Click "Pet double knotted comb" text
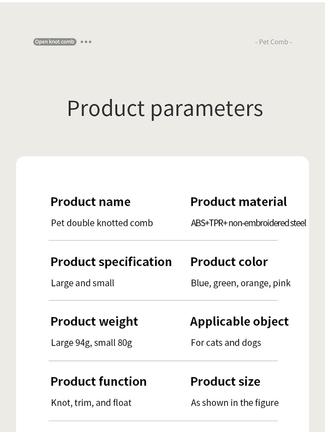 [102, 223]
